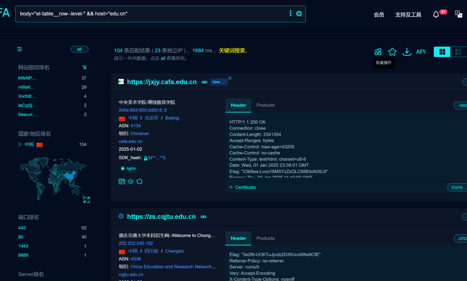Click the API button
This screenshot has height=281, width=467.
click(x=421, y=52)
